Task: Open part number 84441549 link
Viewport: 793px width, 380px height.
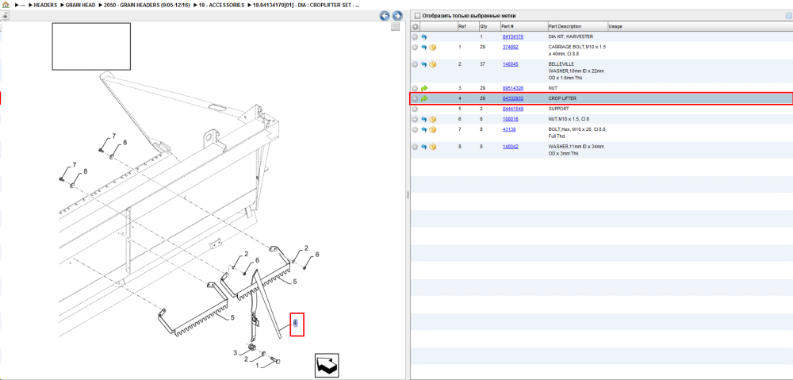Action: [x=513, y=109]
